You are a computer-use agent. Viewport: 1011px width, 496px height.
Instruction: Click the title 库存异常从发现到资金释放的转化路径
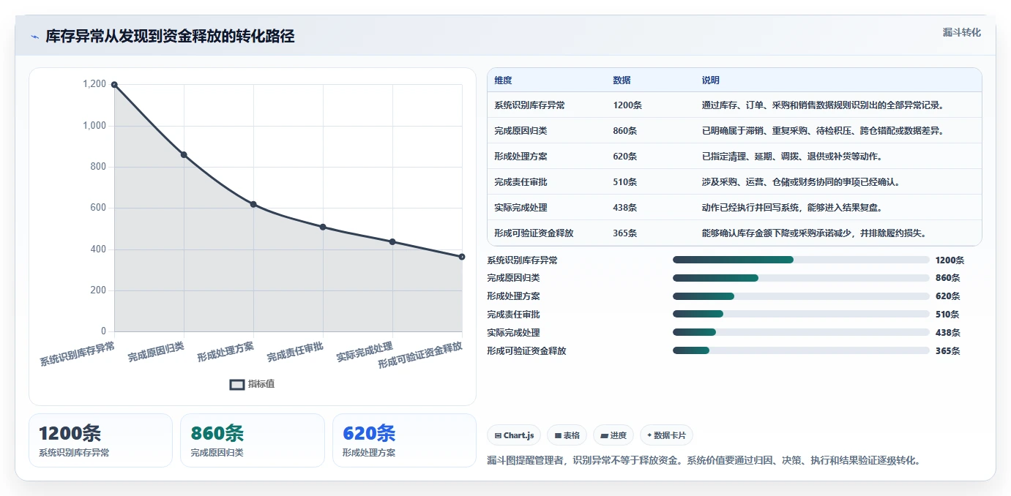click(x=170, y=37)
